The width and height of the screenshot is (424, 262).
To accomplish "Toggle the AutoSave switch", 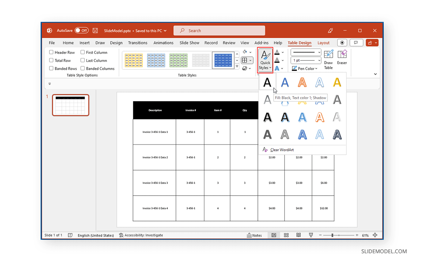I will 82,31.
